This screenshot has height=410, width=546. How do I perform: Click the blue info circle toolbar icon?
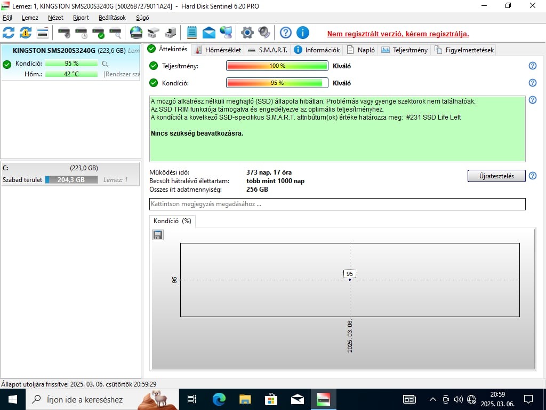(x=303, y=33)
